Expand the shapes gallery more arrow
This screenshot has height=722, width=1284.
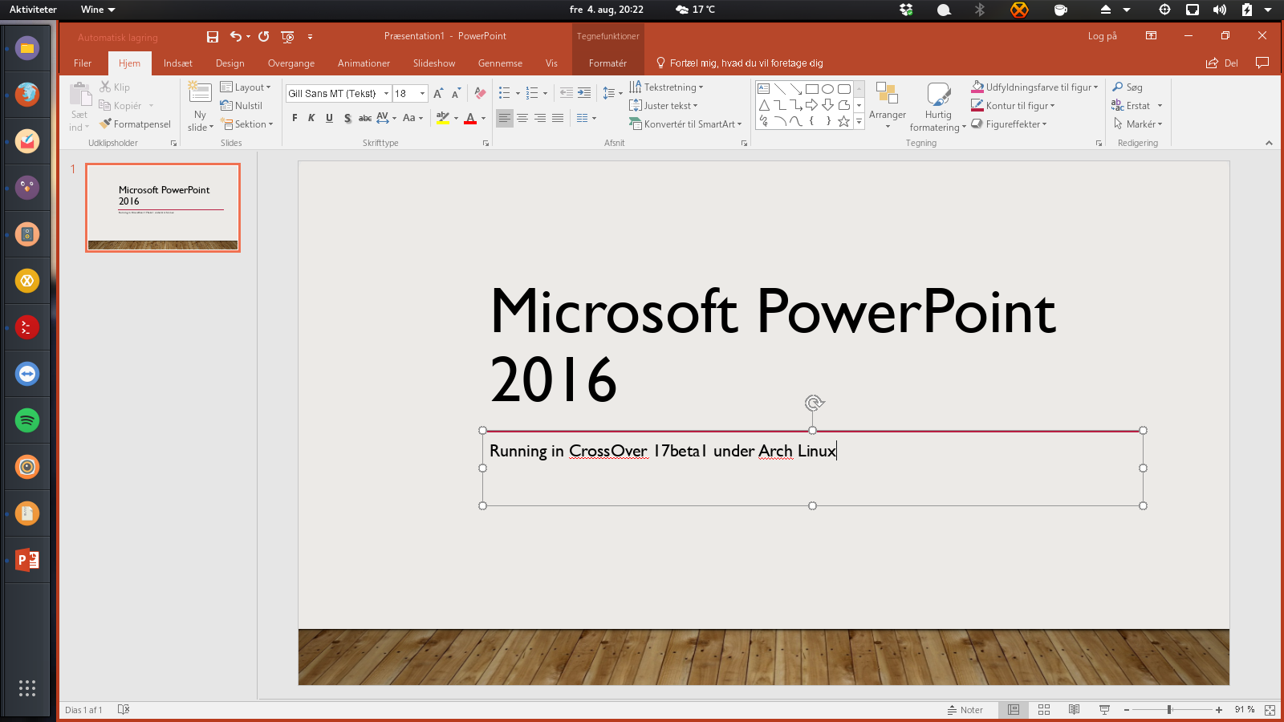point(859,121)
